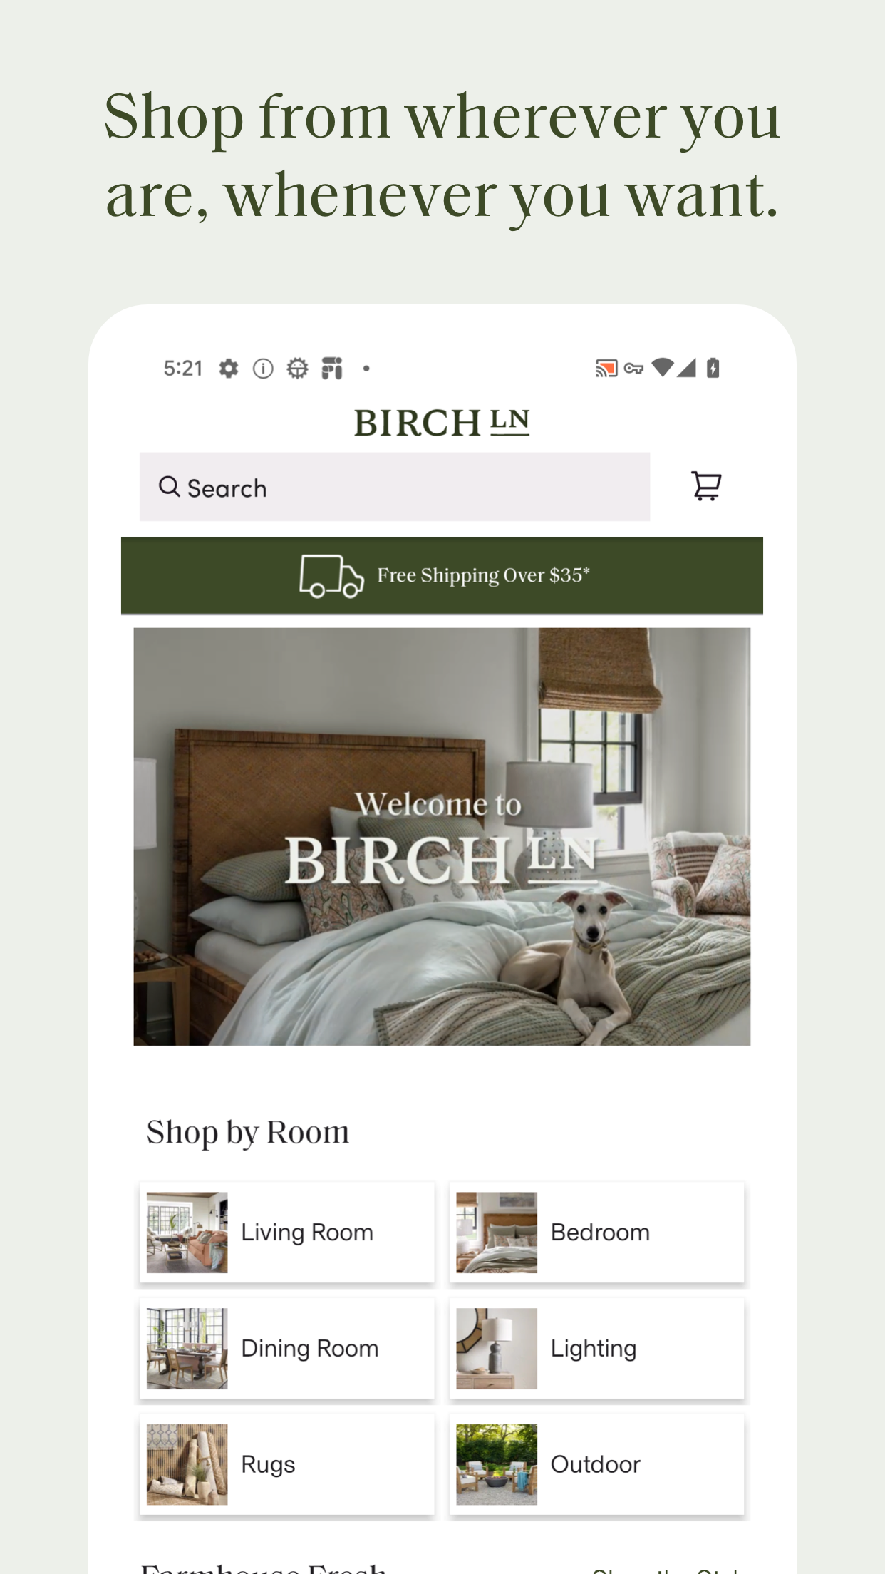The image size is (885, 1574).
Task: Select the Dining Room tile
Action: click(x=287, y=1349)
